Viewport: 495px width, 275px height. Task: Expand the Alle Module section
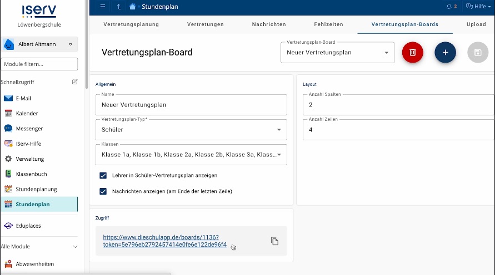tap(39, 246)
